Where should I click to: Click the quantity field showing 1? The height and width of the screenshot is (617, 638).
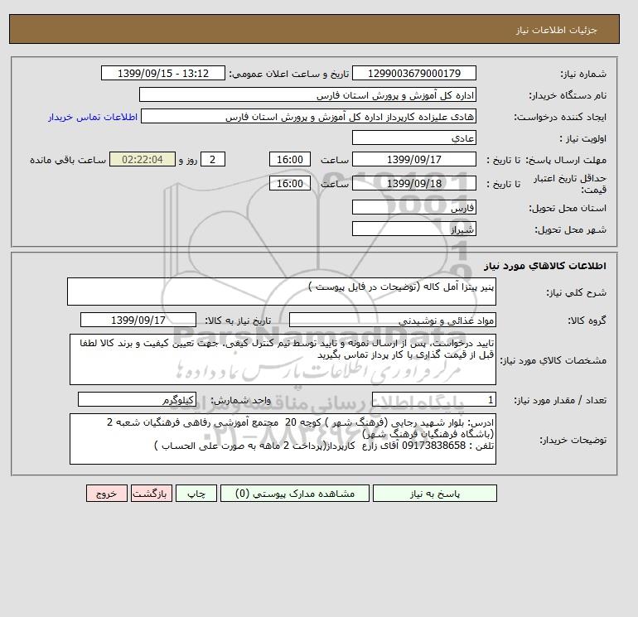click(433, 399)
